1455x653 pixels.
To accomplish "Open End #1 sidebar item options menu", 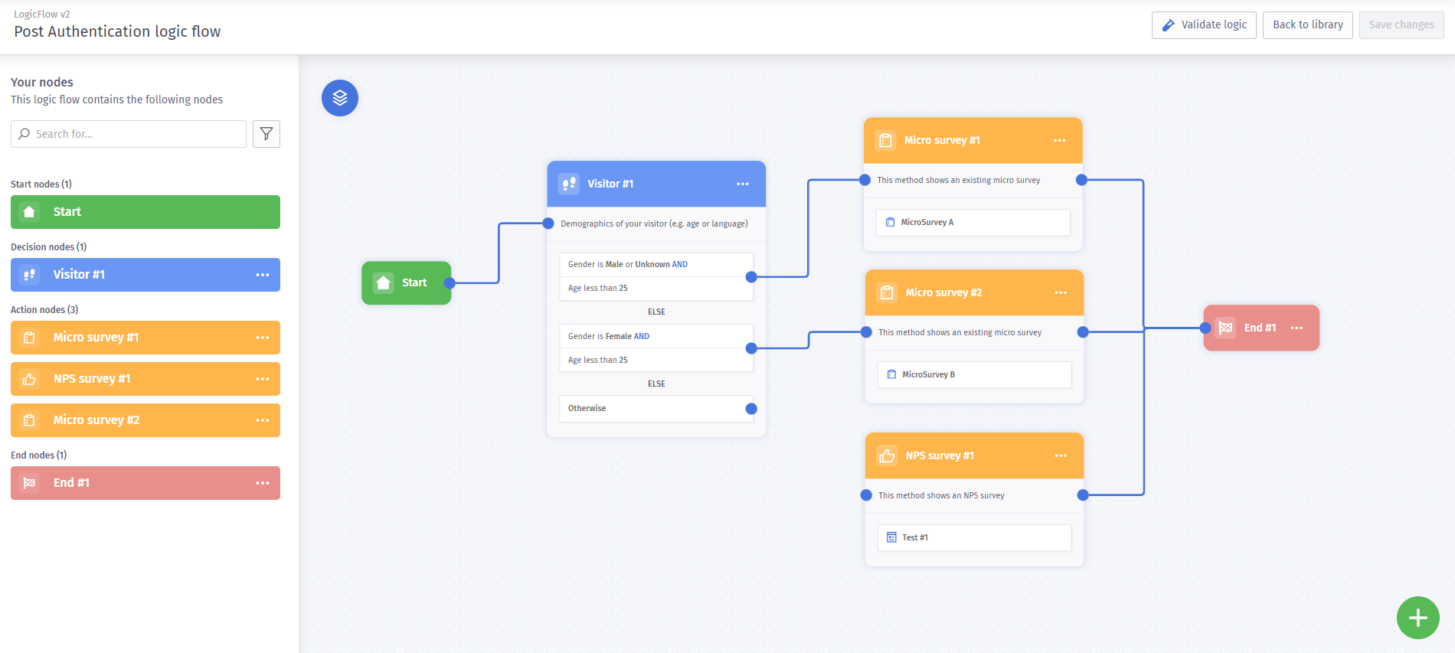I will tap(263, 483).
